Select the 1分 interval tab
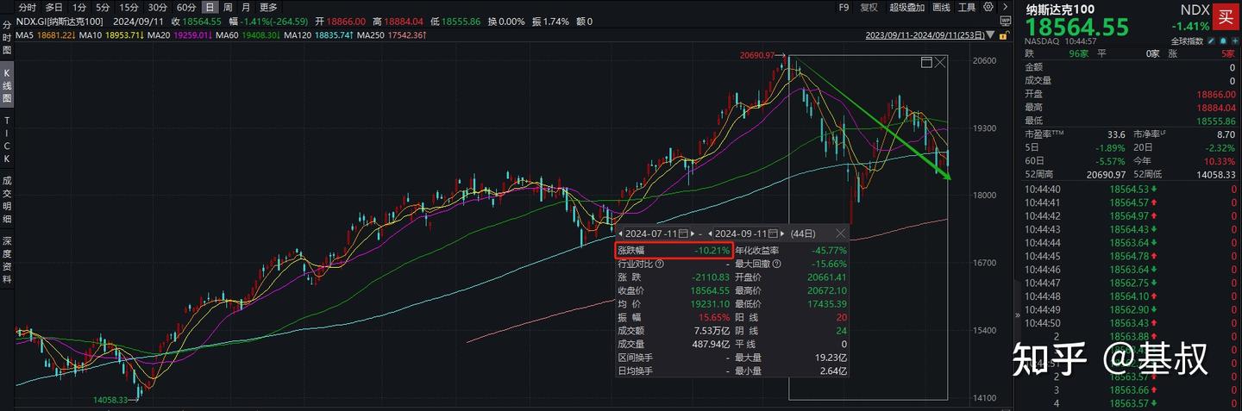 (x=79, y=7)
